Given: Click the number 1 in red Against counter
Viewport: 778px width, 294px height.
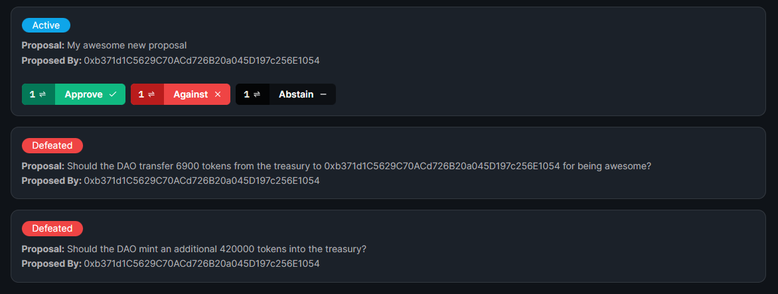Looking at the screenshot, I should pos(141,94).
